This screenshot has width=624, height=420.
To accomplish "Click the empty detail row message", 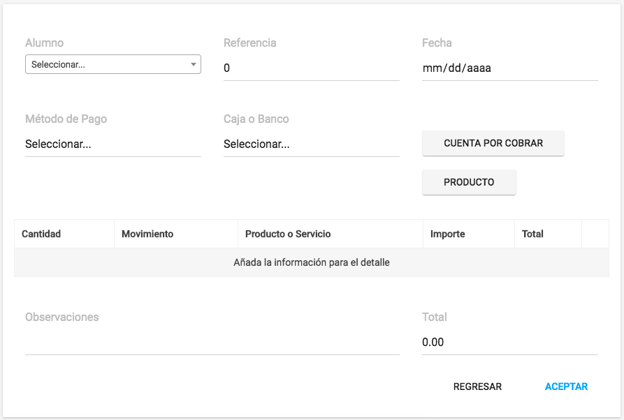I will pos(311,262).
